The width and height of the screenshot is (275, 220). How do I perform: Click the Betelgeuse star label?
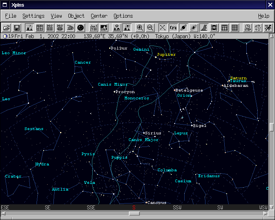click(189, 90)
